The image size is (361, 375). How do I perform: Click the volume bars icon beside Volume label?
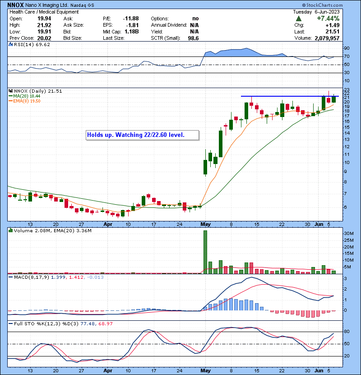(10, 230)
